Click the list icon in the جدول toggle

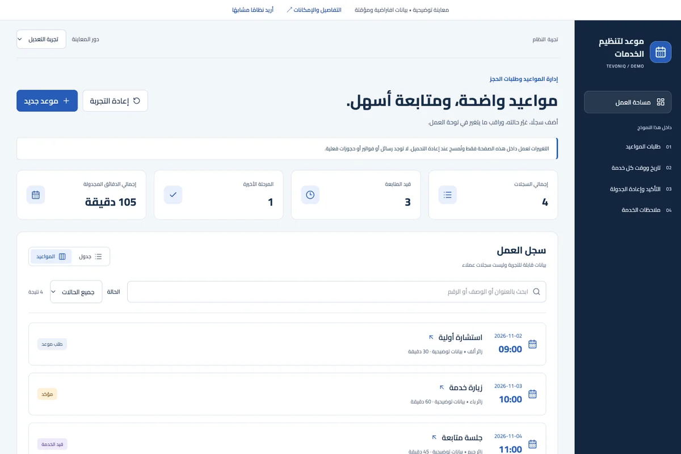pyautogui.click(x=99, y=257)
